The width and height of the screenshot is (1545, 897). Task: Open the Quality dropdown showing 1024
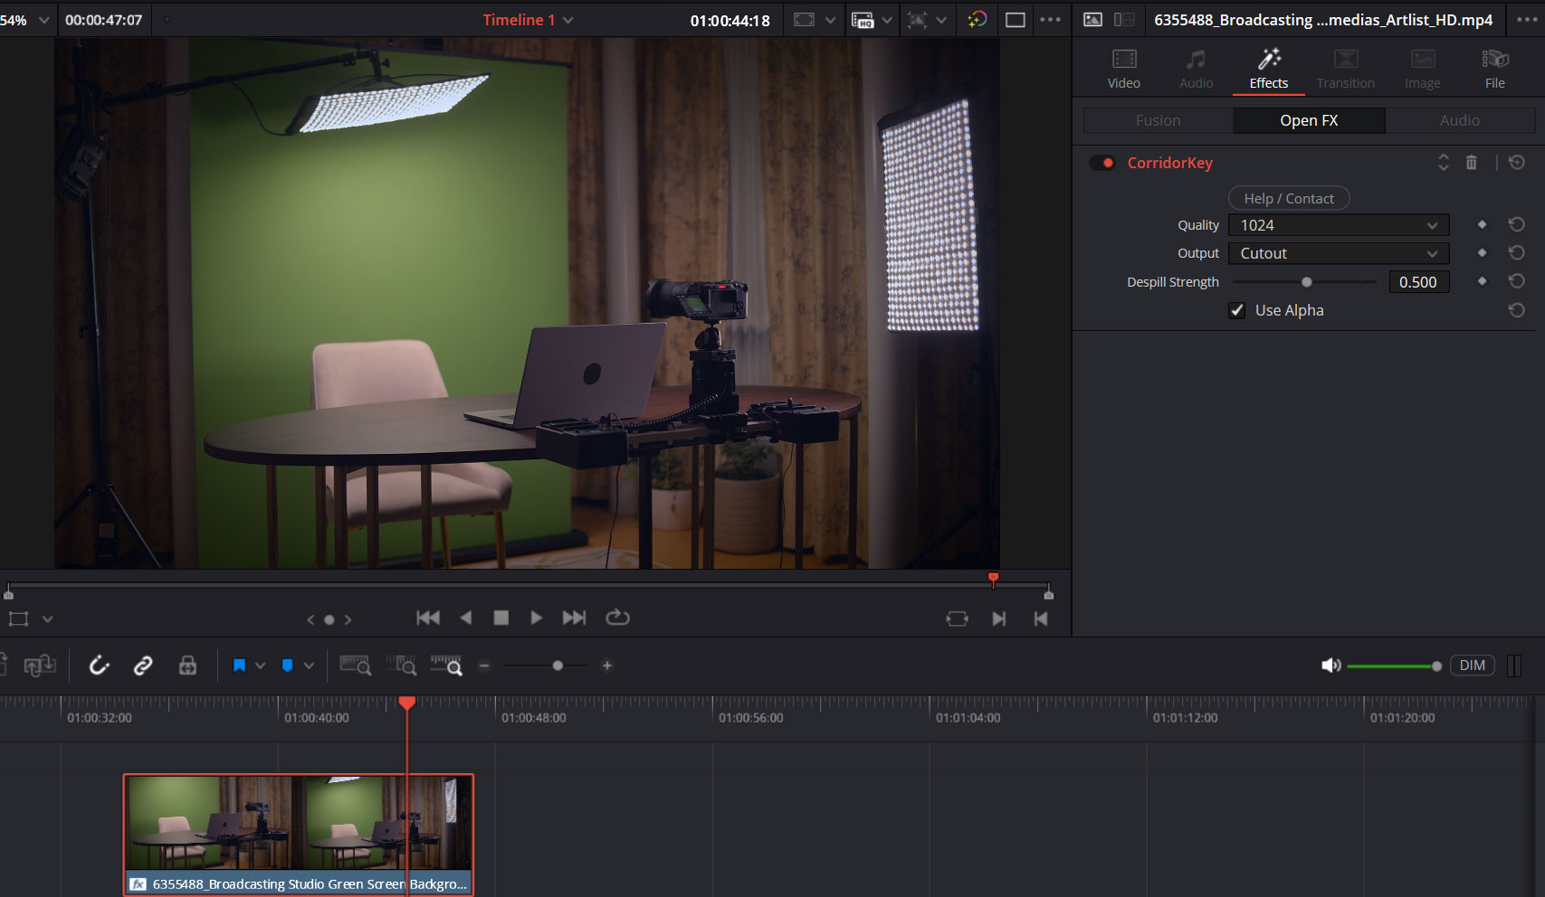1338,225
